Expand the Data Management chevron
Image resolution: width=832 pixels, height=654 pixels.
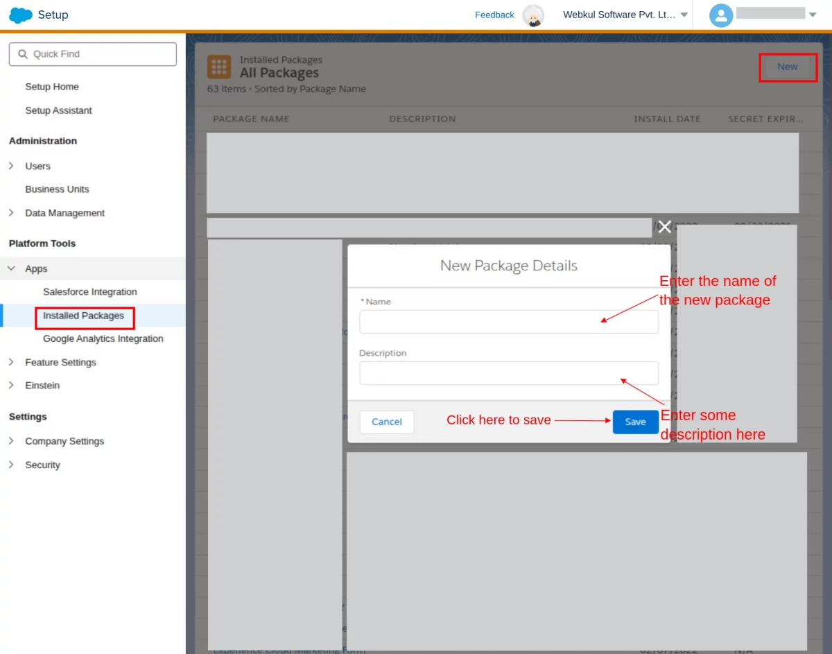click(11, 213)
